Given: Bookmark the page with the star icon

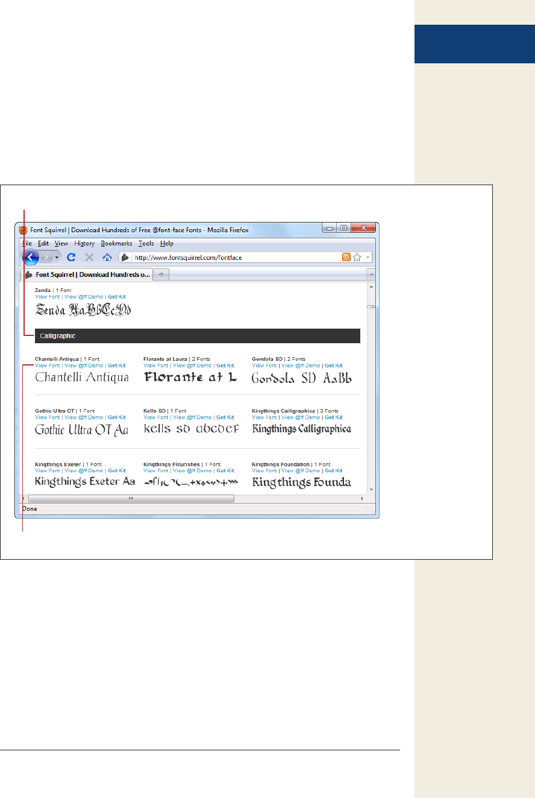Looking at the screenshot, I should coord(357,257).
